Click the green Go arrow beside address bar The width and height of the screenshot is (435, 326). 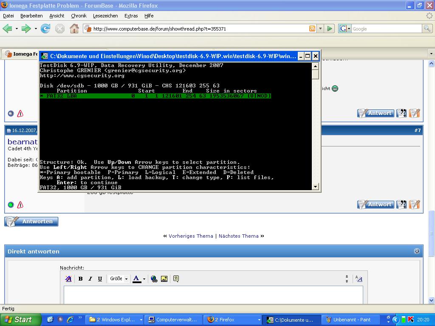pos(330,28)
